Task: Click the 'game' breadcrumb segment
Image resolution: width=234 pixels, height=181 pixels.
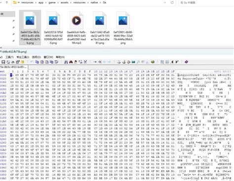Action: [52, 2]
